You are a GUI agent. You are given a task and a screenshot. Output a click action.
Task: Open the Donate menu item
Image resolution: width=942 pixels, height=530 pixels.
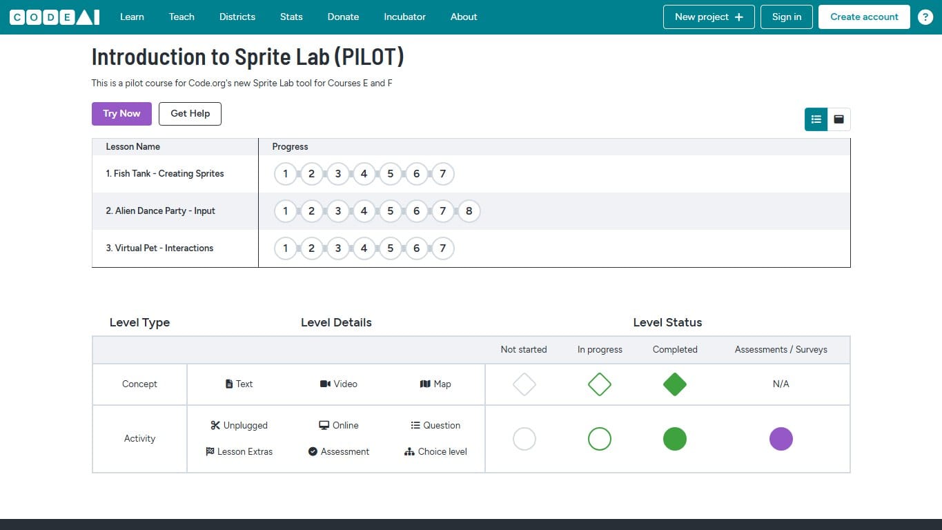343,17
